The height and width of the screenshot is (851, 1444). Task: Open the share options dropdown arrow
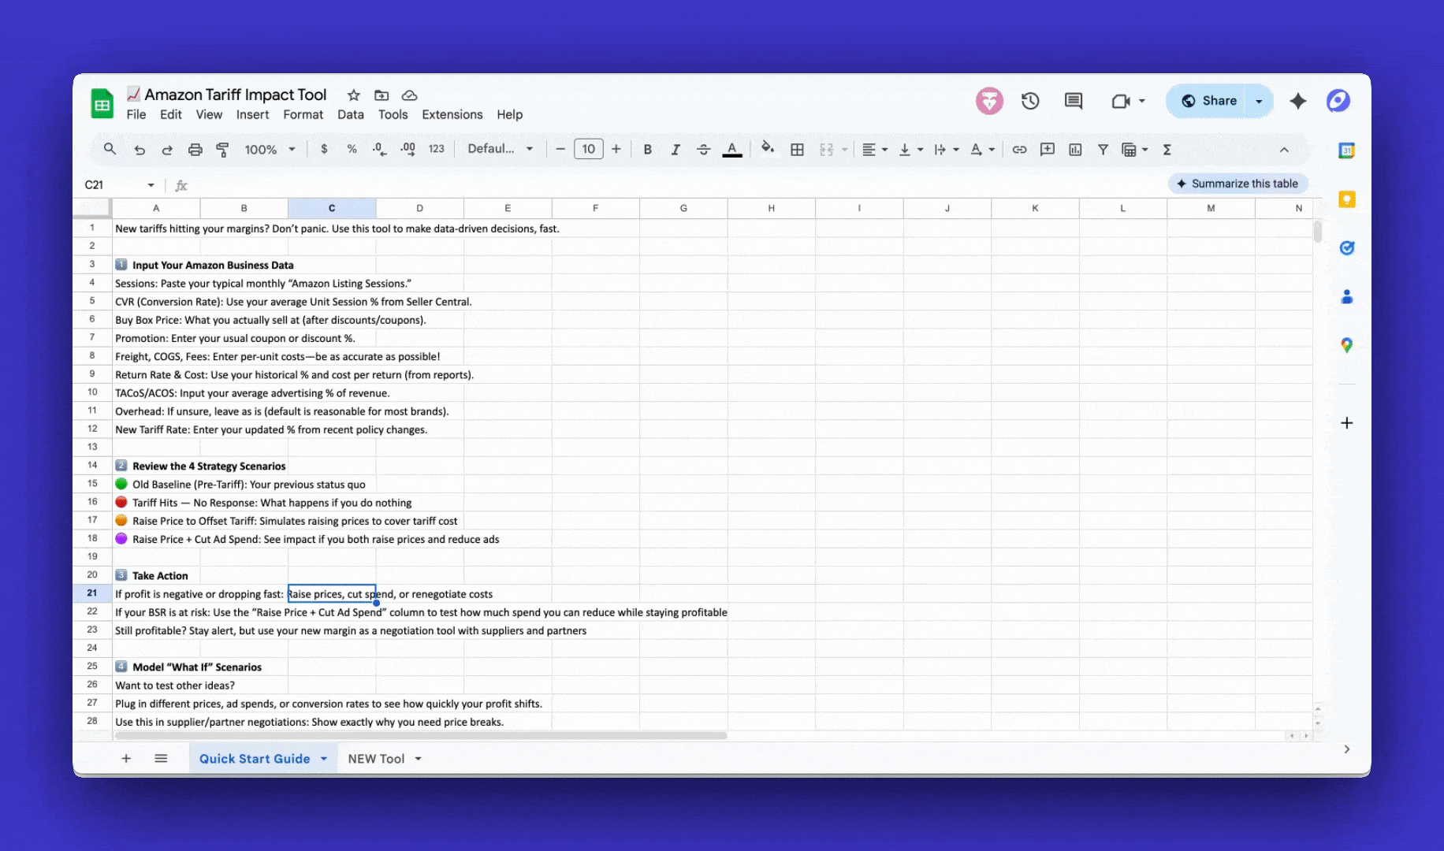coord(1259,101)
